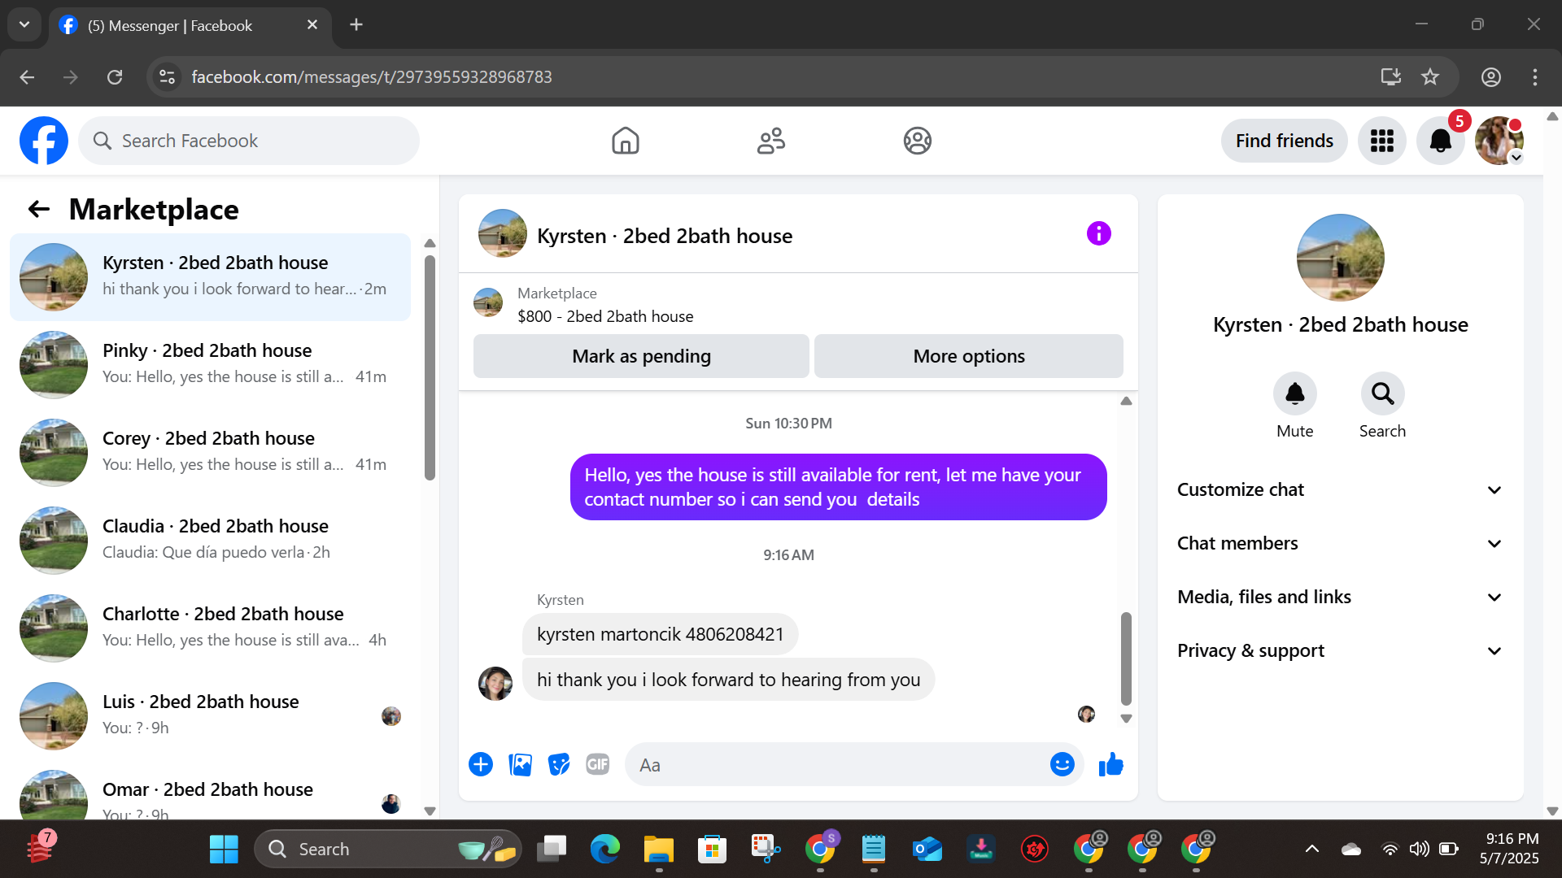Click the chat messages scrollbar thumb

[1126, 658]
